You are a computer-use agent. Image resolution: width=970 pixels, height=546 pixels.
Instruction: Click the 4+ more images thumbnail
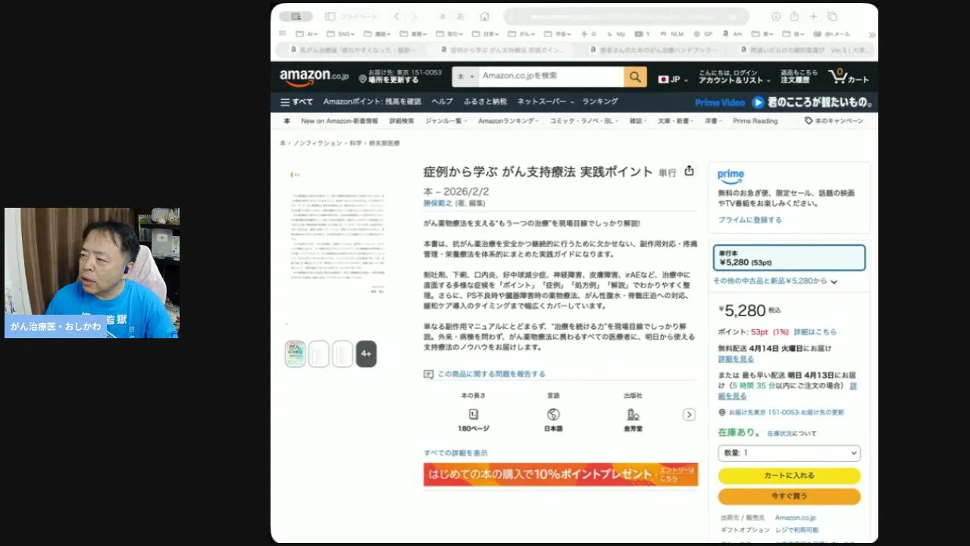(366, 354)
